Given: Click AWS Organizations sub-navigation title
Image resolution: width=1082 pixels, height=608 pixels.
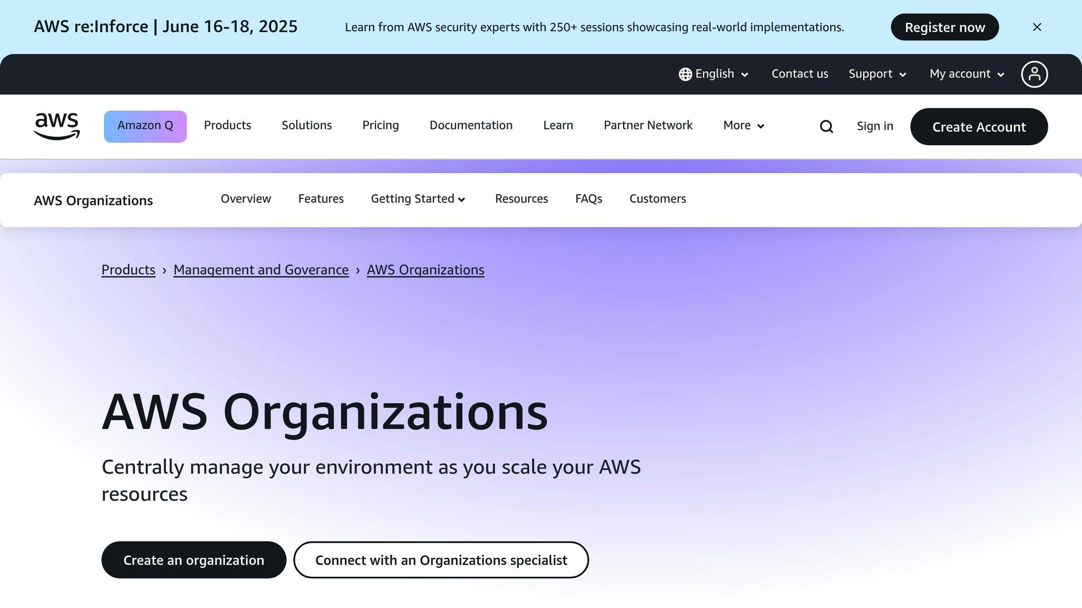Looking at the screenshot, I should tap(93, 201).
